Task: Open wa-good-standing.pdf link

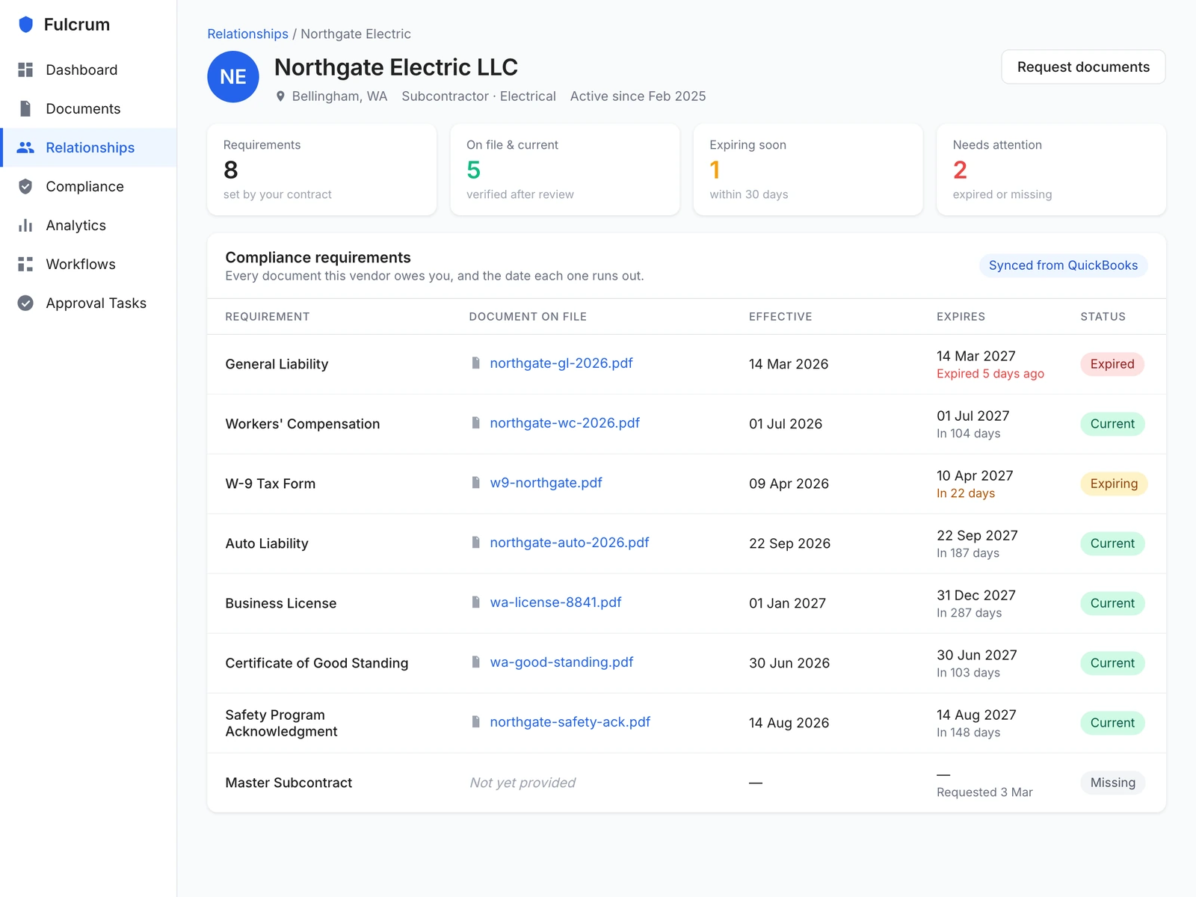Action: [561, 662]
